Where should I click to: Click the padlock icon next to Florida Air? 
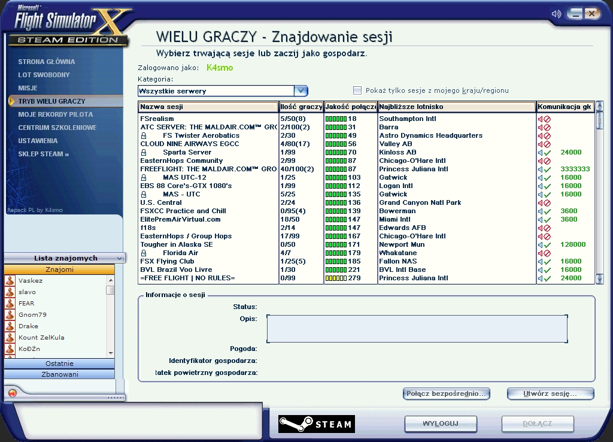(x=144, y=253)
